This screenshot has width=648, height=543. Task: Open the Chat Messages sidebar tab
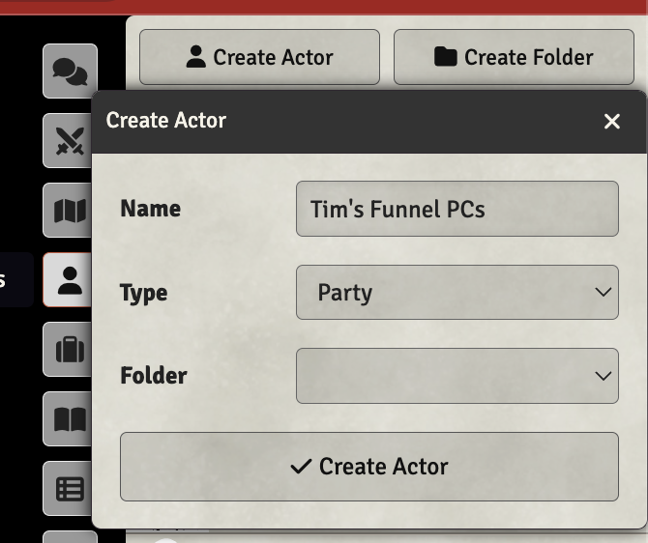(x=70, y=71)
